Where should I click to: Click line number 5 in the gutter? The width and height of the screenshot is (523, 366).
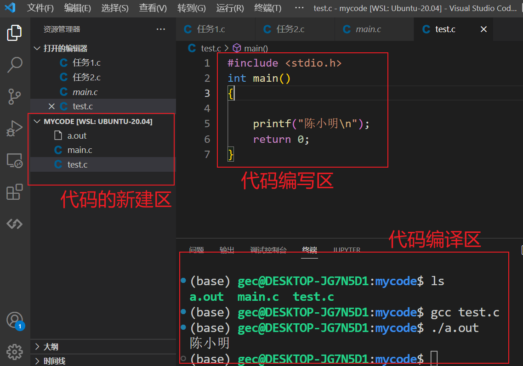point(207,124)
